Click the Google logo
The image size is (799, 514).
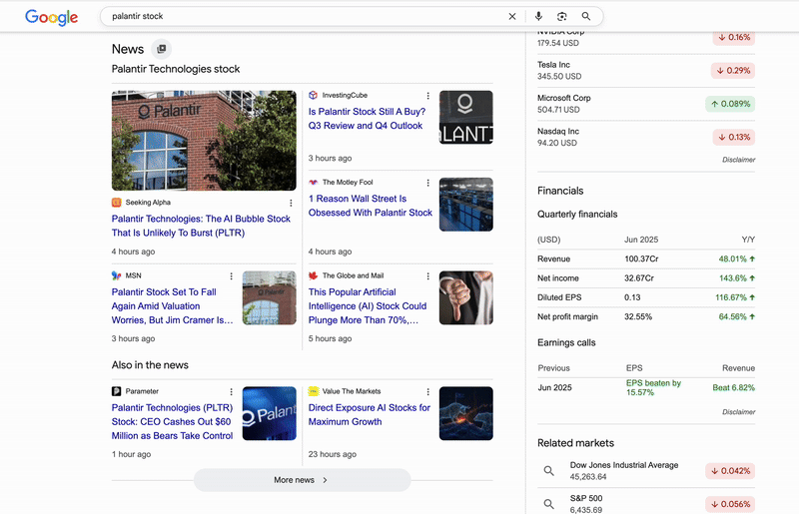[52, 17]
